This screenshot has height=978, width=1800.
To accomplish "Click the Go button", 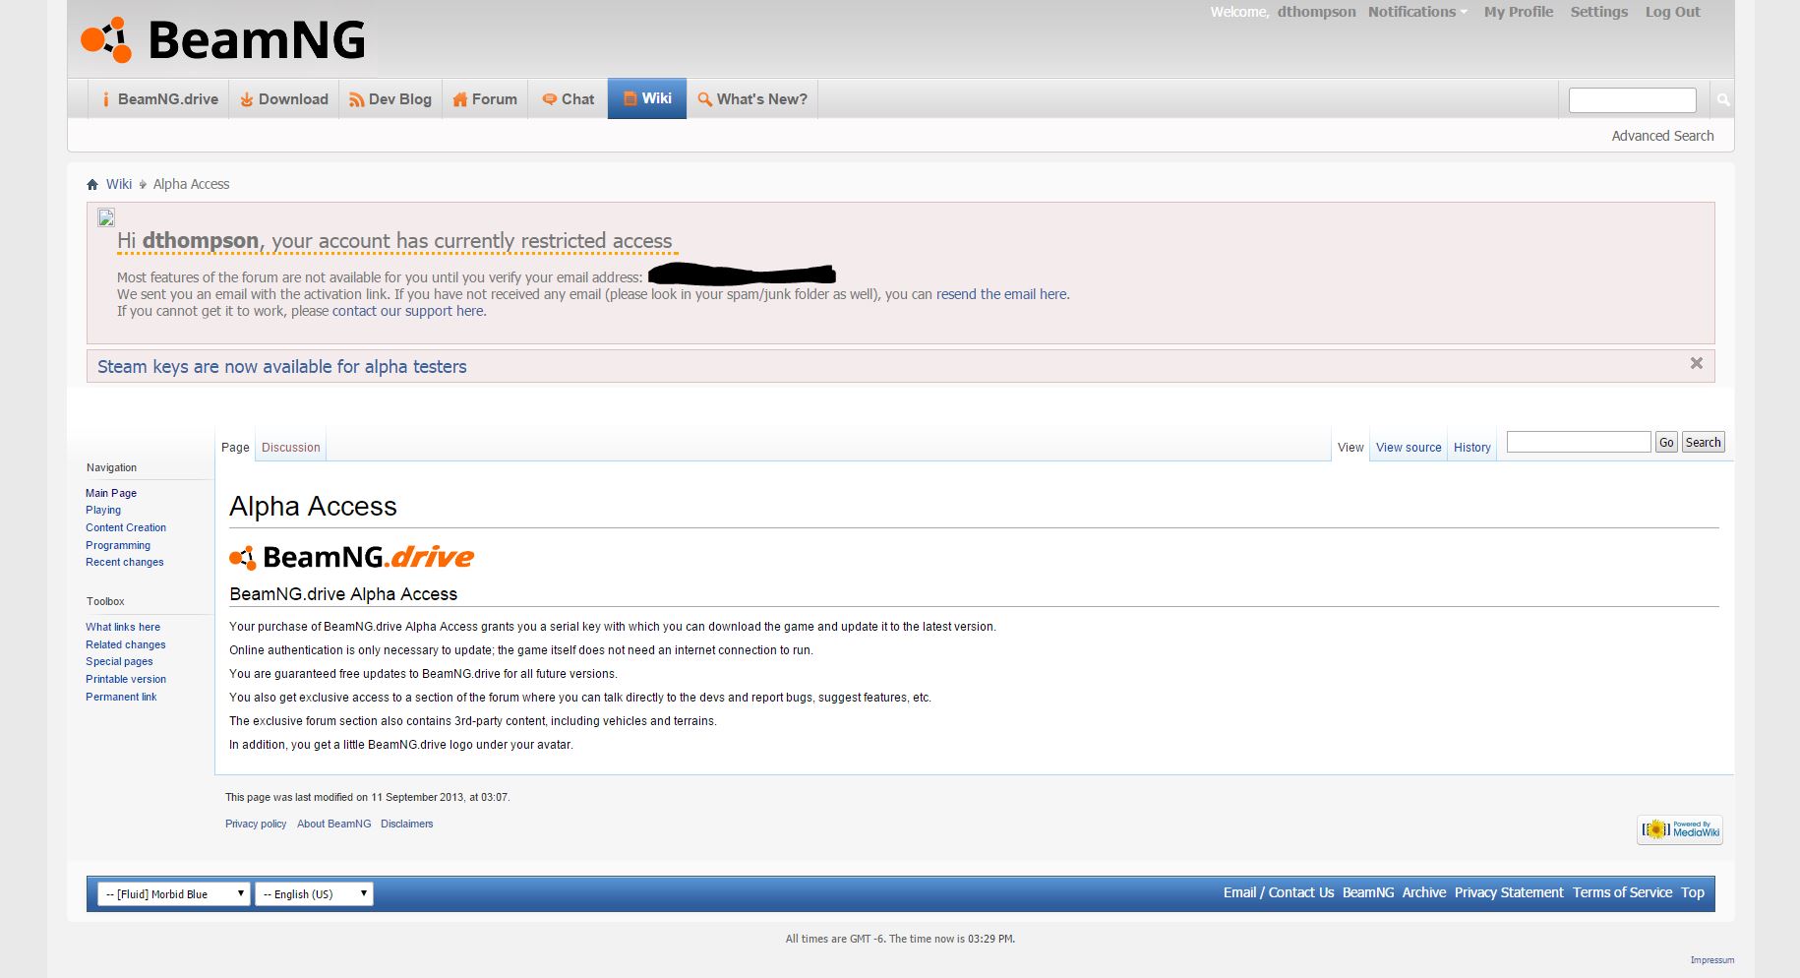I will tap(1666, 442).
